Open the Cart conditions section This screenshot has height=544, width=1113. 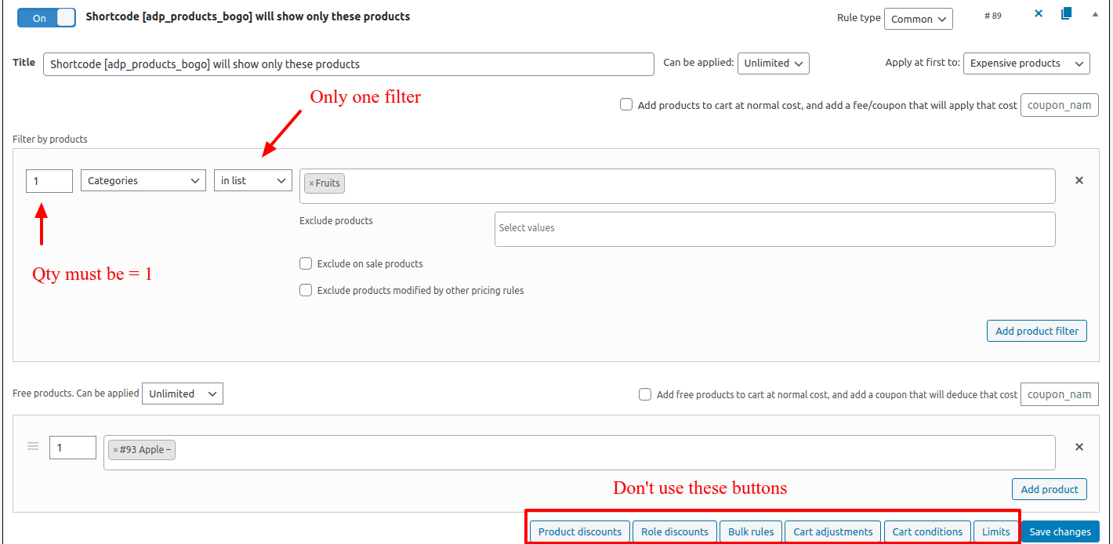927,531
